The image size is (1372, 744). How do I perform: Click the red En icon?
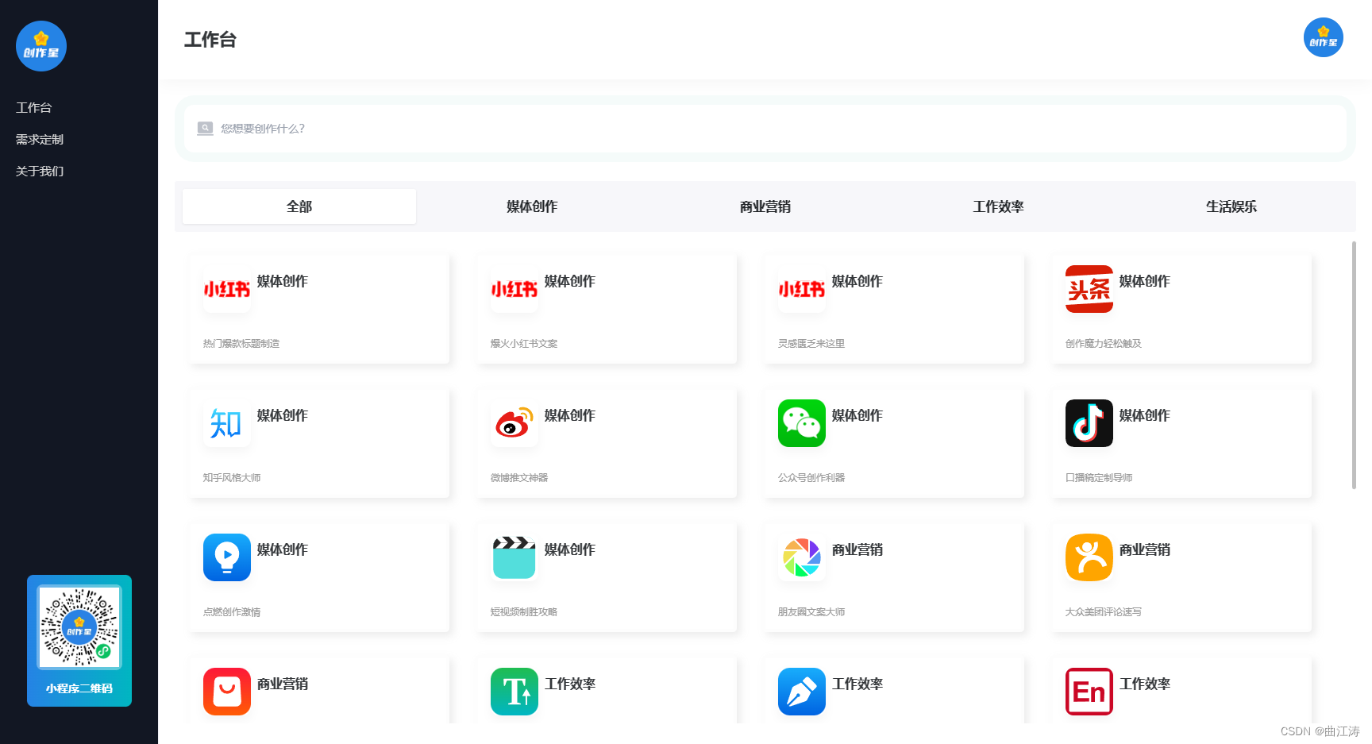click(x=1089, y=692)
